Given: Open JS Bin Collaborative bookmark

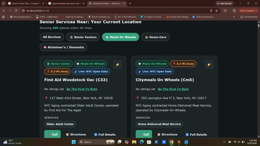Looking at the screenshot, I should coord(47,17).
